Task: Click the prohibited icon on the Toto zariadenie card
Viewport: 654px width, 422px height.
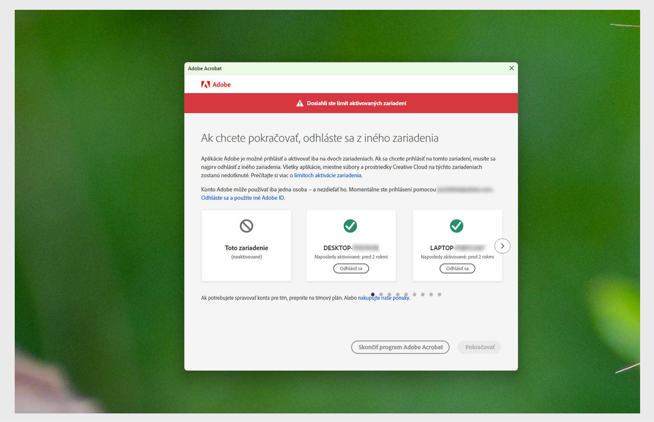Action: [x=246, y=226]
